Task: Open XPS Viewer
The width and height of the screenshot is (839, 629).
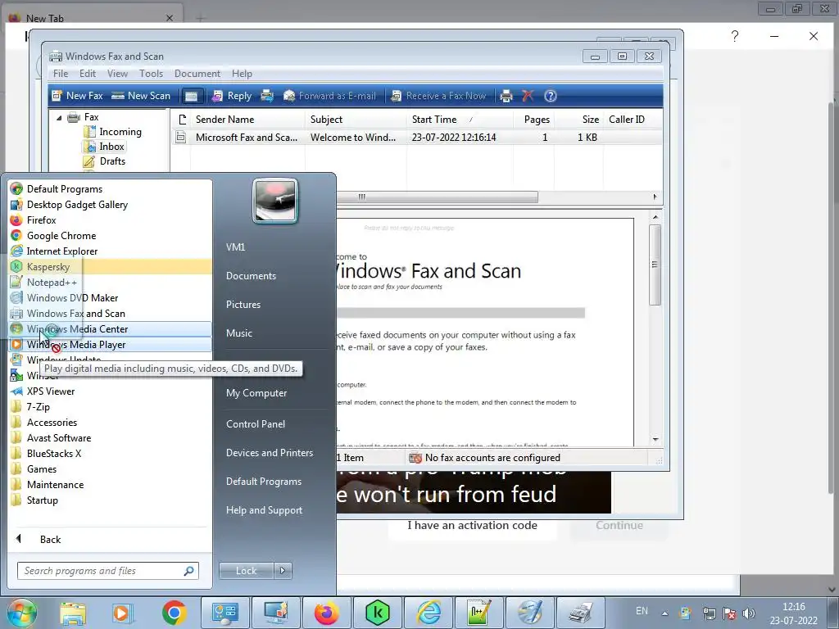Action: 110,391
